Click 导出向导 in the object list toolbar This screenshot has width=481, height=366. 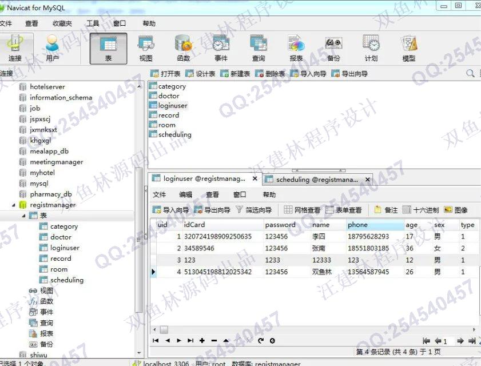(349, 74)
